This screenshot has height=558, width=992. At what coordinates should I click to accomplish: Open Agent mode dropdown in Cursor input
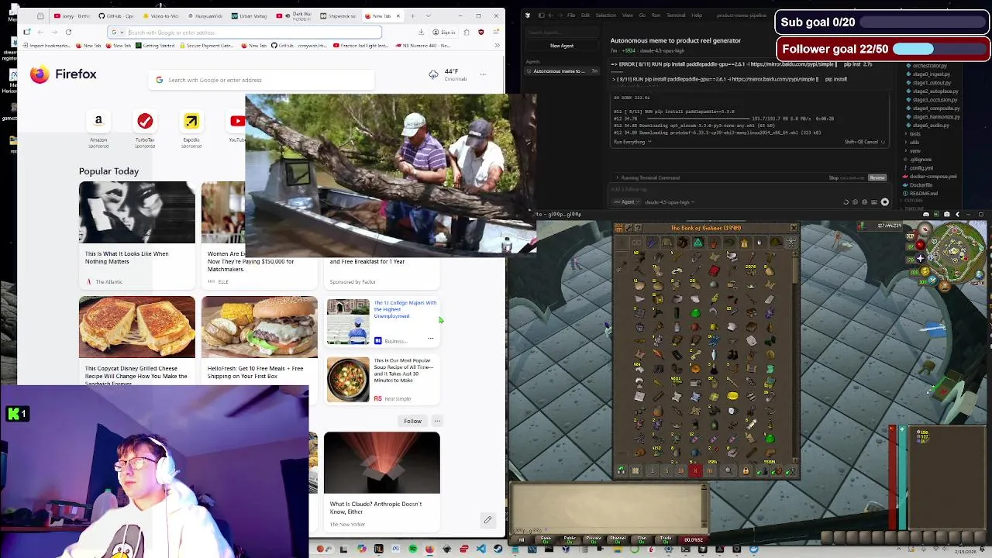[627, 201]
